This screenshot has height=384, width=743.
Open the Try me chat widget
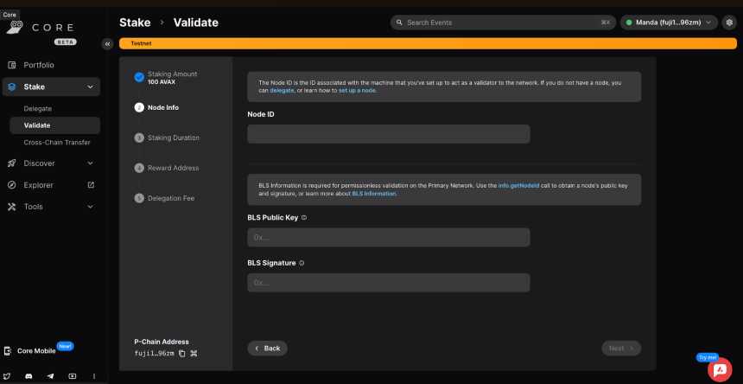[720, 369]
